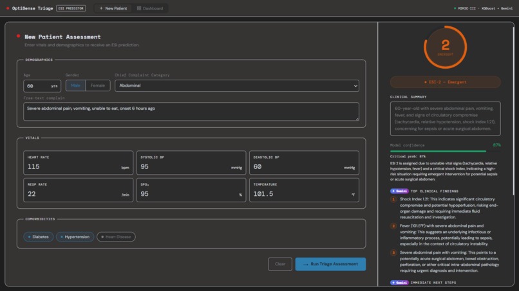This screenshot has width=519, height=291.
Task: Click the MIMIC-III XGBoost Gemini status text
Action: coord(485,8)
